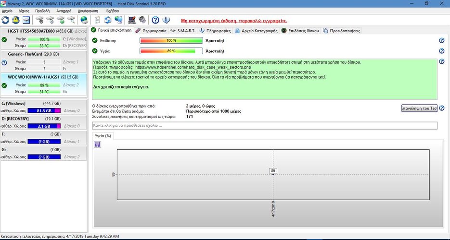The height and width of the screenshot is (240, 450).
Task: Click the 4/17/2018 date label on chart axis
Action: coord(273,208)
